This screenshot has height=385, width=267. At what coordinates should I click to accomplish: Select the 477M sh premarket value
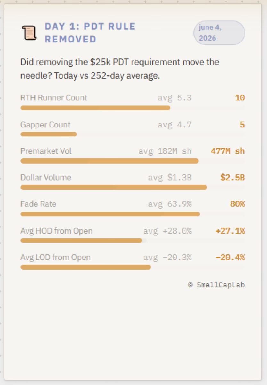pyautogui.click(x=228, y=151)
